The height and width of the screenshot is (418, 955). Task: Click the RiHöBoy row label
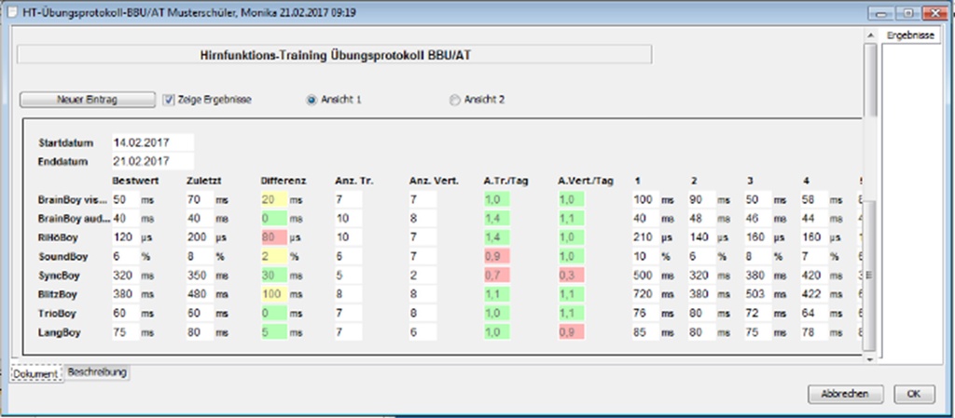click(x=57, y=237)
